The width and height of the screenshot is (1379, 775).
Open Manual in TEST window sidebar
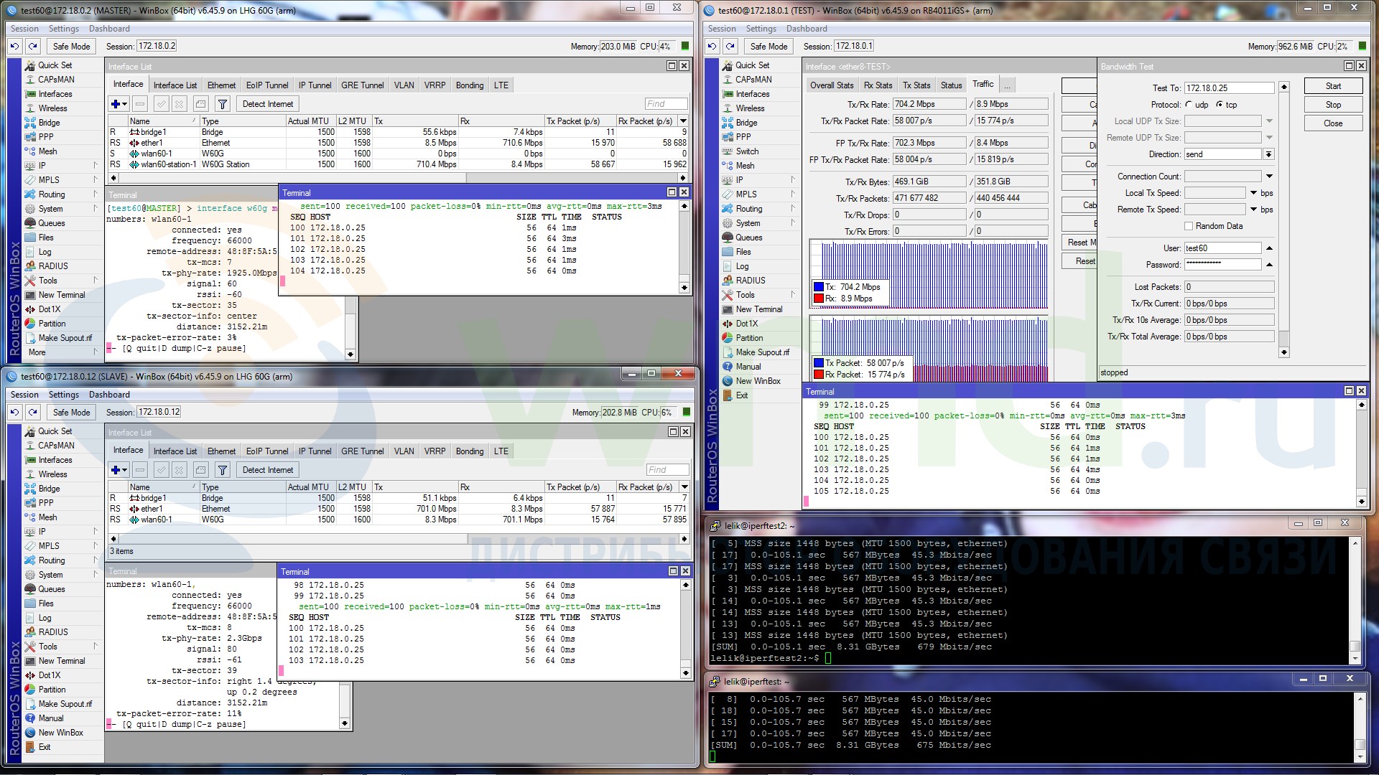coord(748,367)
